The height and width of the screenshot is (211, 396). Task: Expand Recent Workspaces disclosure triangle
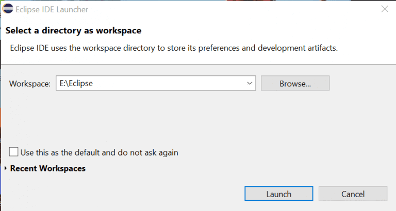point(6,168)
